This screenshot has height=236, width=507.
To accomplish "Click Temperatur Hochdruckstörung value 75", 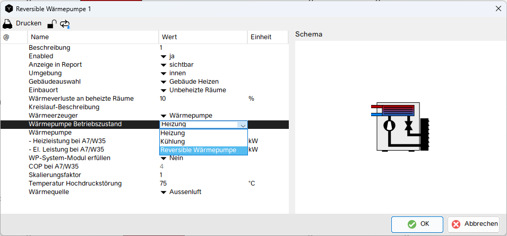I will point(163,183).
